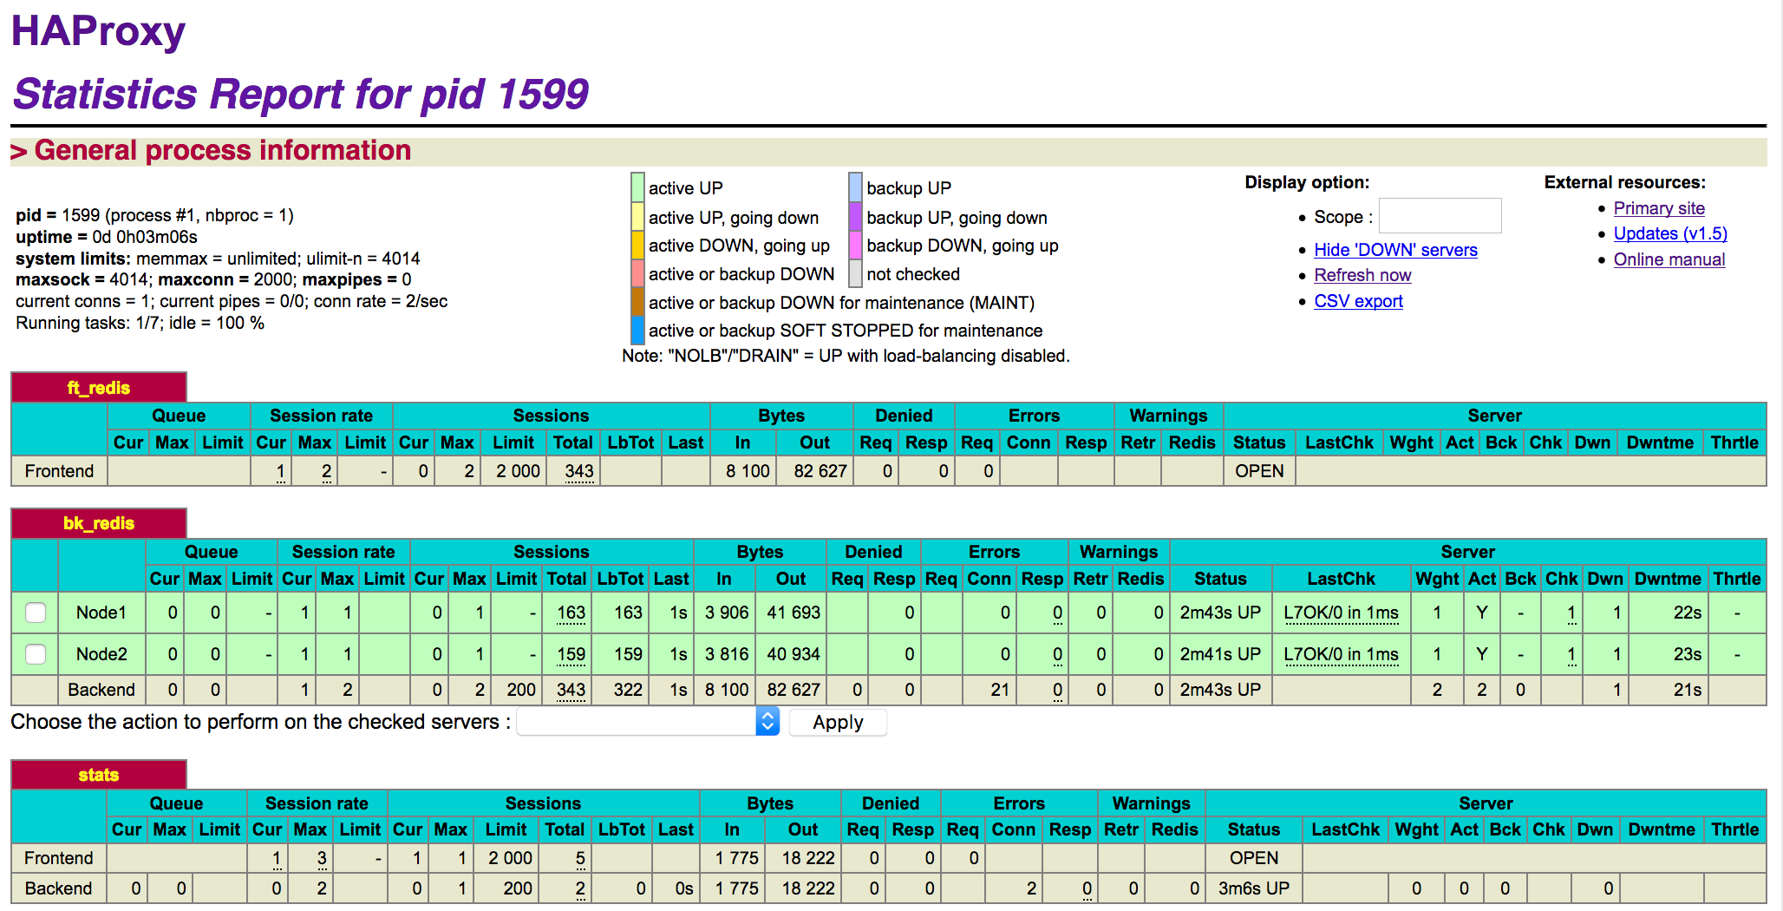Viewport: 1783px width, 911px height.
Task: Tick the Node1 server checkbox
Action: [36, 613]
